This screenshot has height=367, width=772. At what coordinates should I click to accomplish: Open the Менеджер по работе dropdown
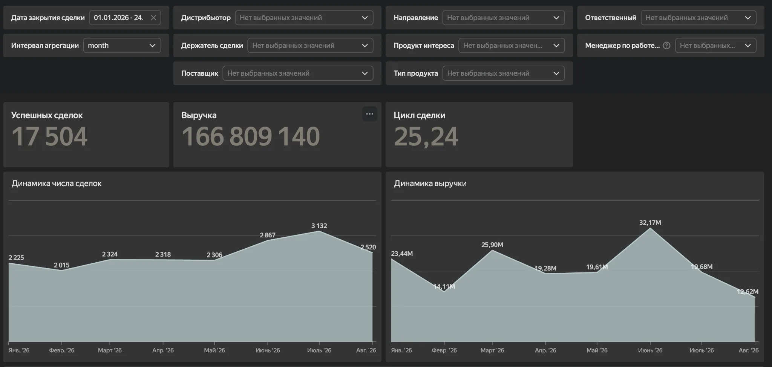[715, 46]
